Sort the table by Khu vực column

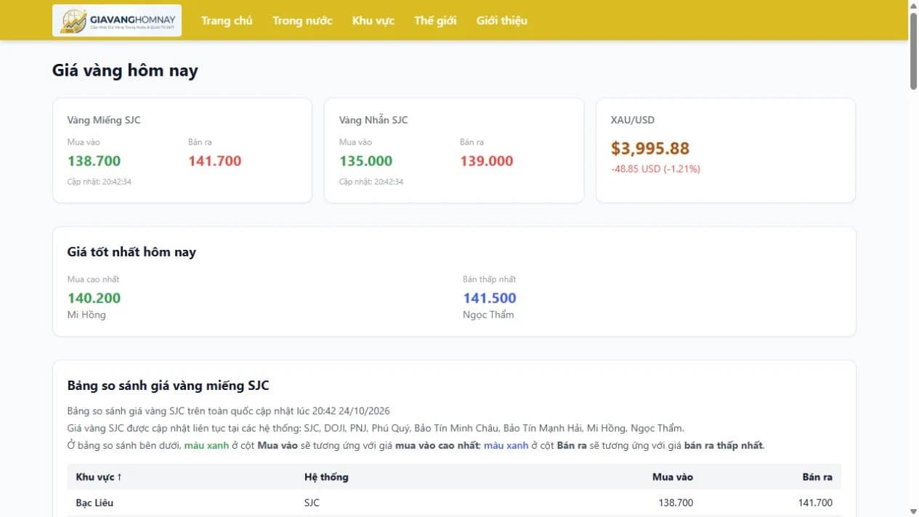coord(99,477)
